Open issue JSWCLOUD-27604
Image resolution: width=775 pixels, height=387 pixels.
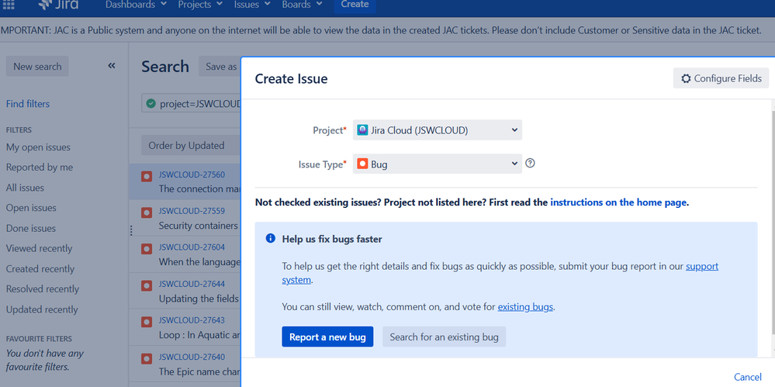192,247
